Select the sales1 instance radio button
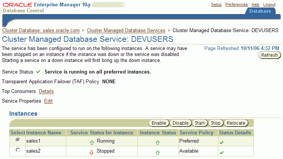This screenshot has width=283, height=159. click(x=18, y=140)
